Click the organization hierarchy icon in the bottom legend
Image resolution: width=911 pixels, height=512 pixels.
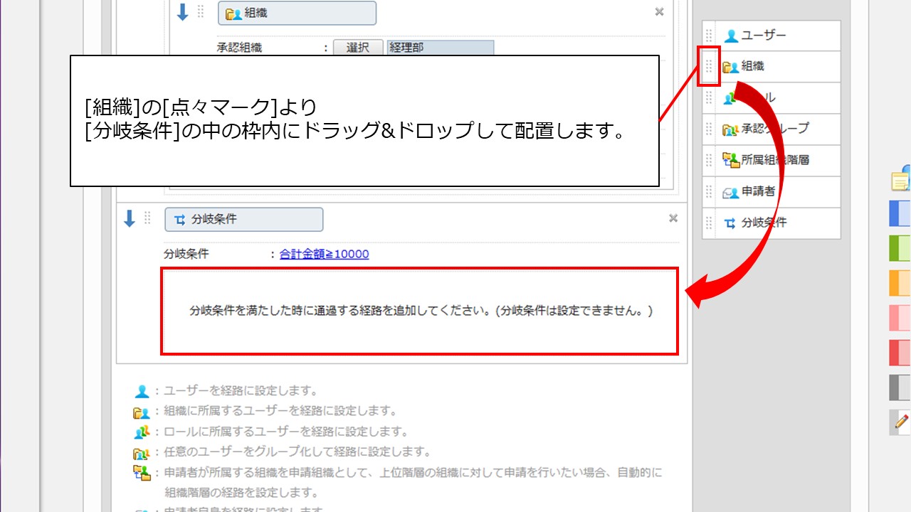click(x=142, y=473)
